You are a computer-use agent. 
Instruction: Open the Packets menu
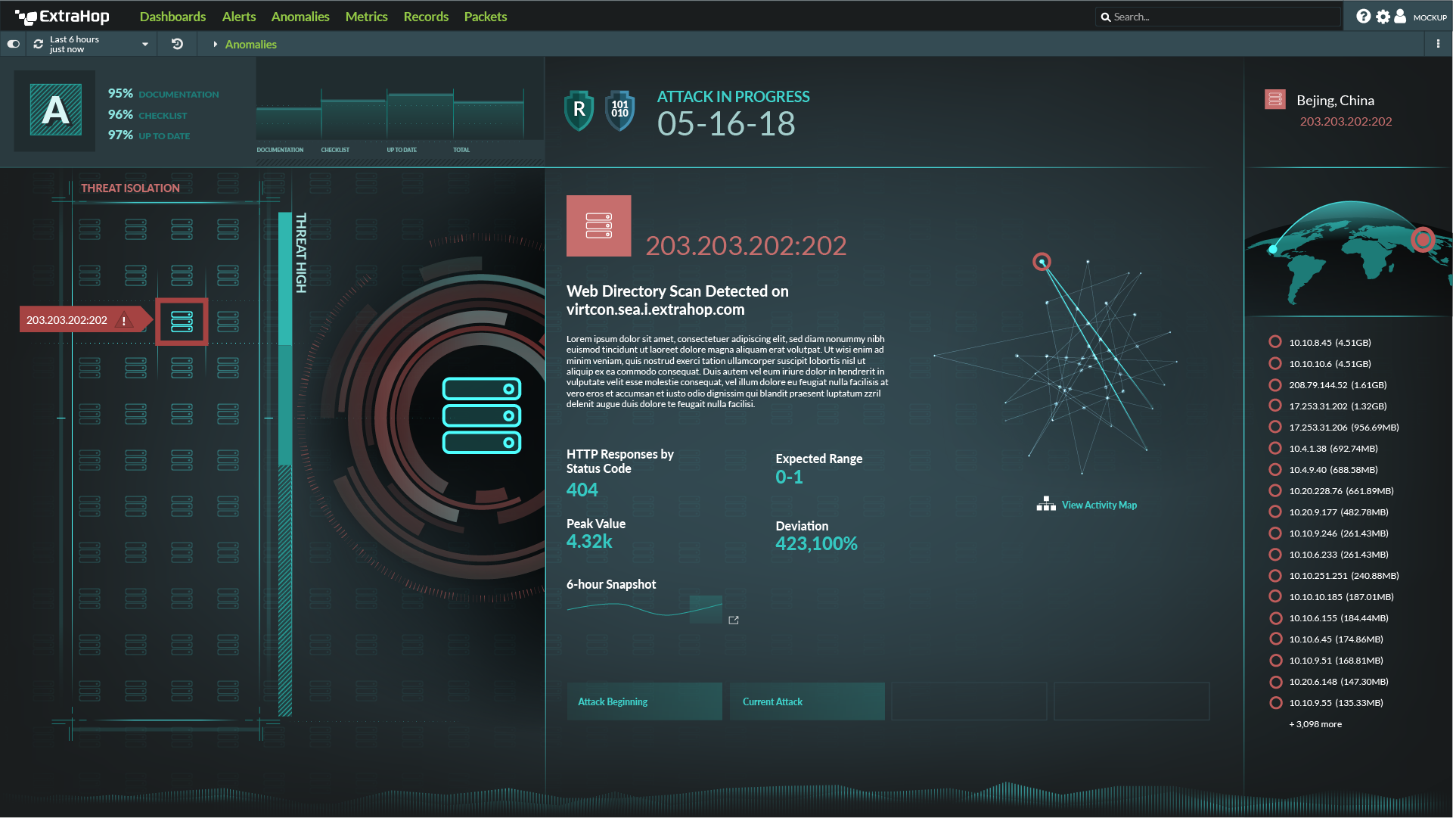486,17
